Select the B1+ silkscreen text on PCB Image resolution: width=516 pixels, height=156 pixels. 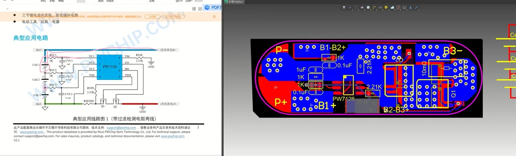click(327, 106)
